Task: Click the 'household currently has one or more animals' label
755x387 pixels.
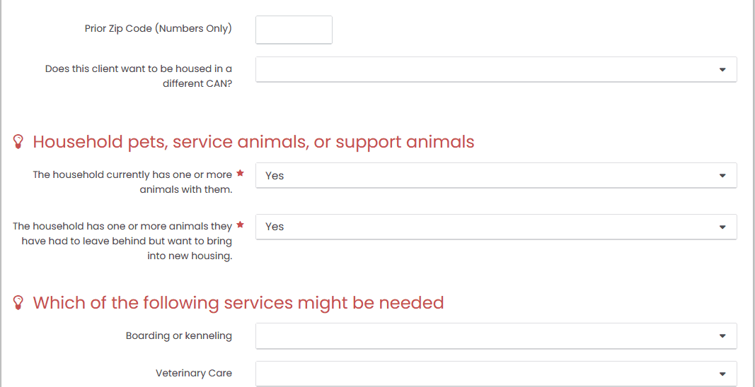Action: pos(132,181)
